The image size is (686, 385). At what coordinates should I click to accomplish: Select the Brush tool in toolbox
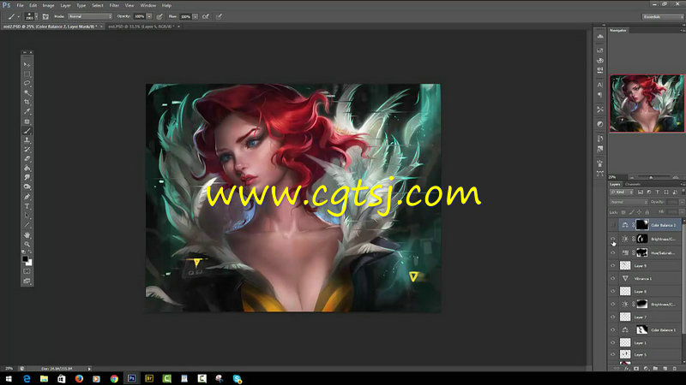click(x=27, y=131)
